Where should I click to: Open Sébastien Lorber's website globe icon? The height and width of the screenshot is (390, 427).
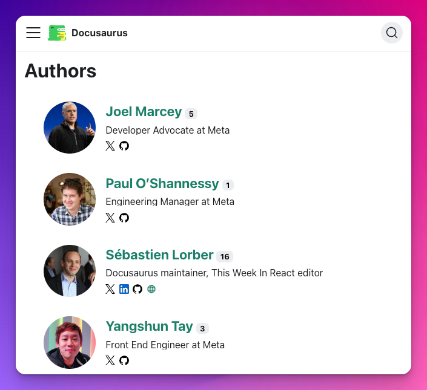click(x=151, y=289)
